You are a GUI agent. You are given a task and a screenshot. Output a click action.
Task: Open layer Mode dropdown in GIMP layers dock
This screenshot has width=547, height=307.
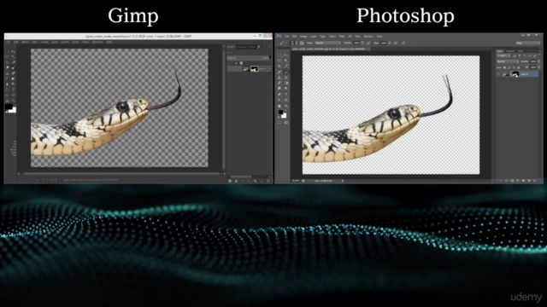point(249,53)
